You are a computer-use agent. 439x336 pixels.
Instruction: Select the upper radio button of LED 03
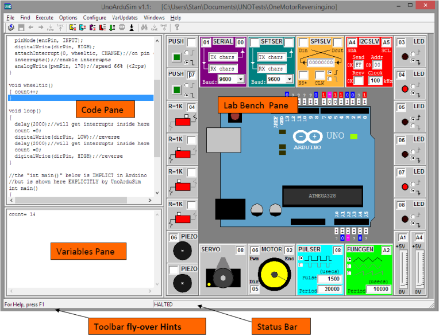[413, 53]
